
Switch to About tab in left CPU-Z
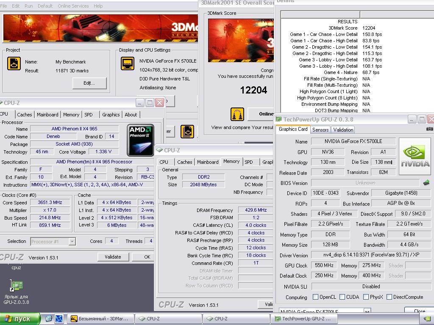(x=131, y=114)
